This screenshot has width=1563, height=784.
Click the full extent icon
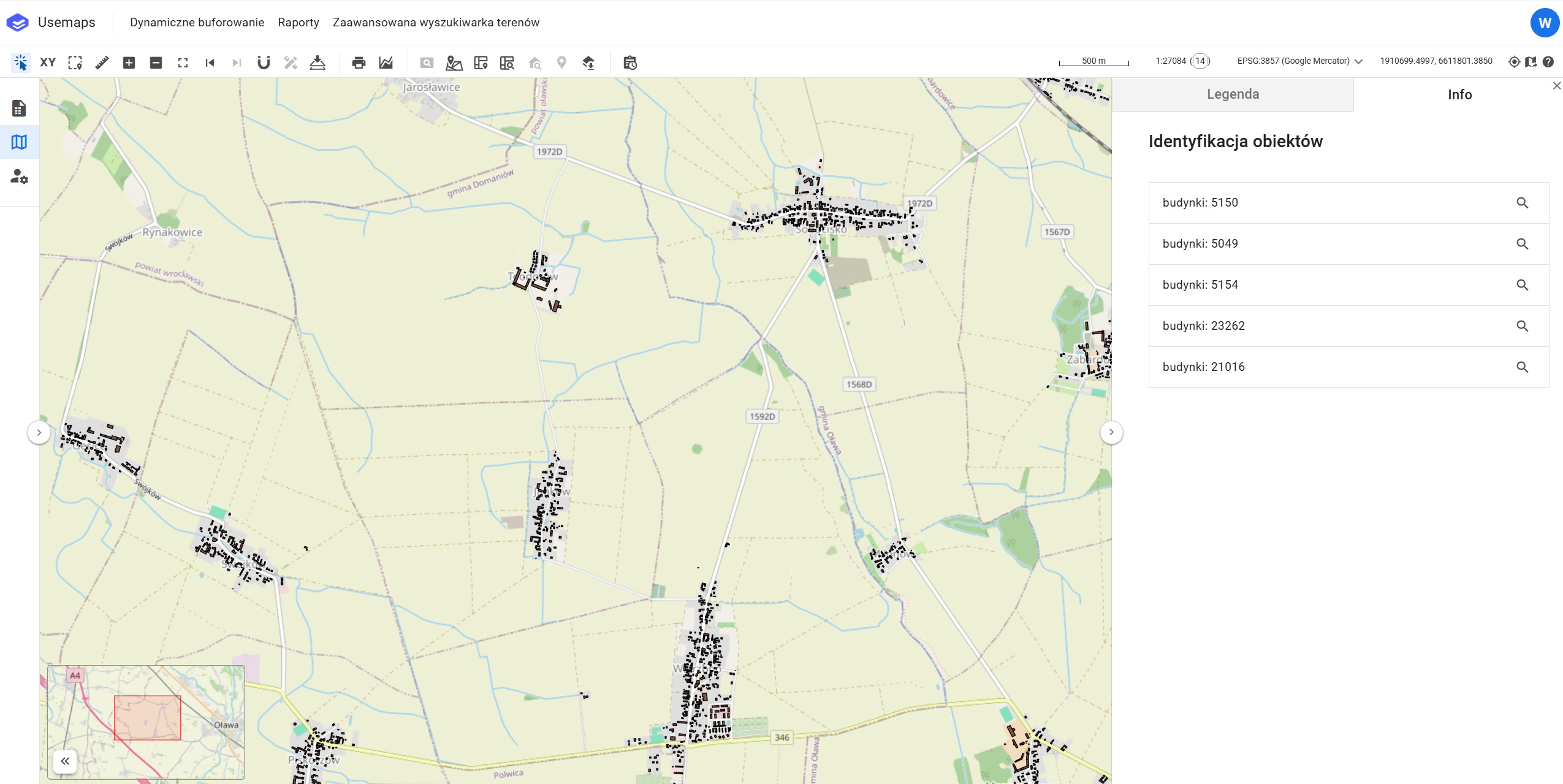click(x=183, y=63)
